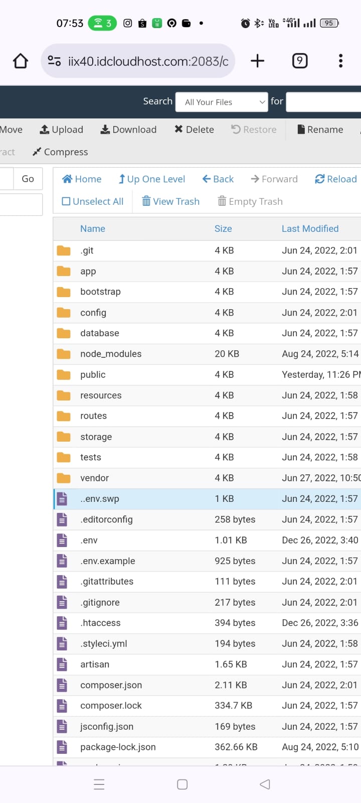Click the Rename file icon

pos(301,129)
